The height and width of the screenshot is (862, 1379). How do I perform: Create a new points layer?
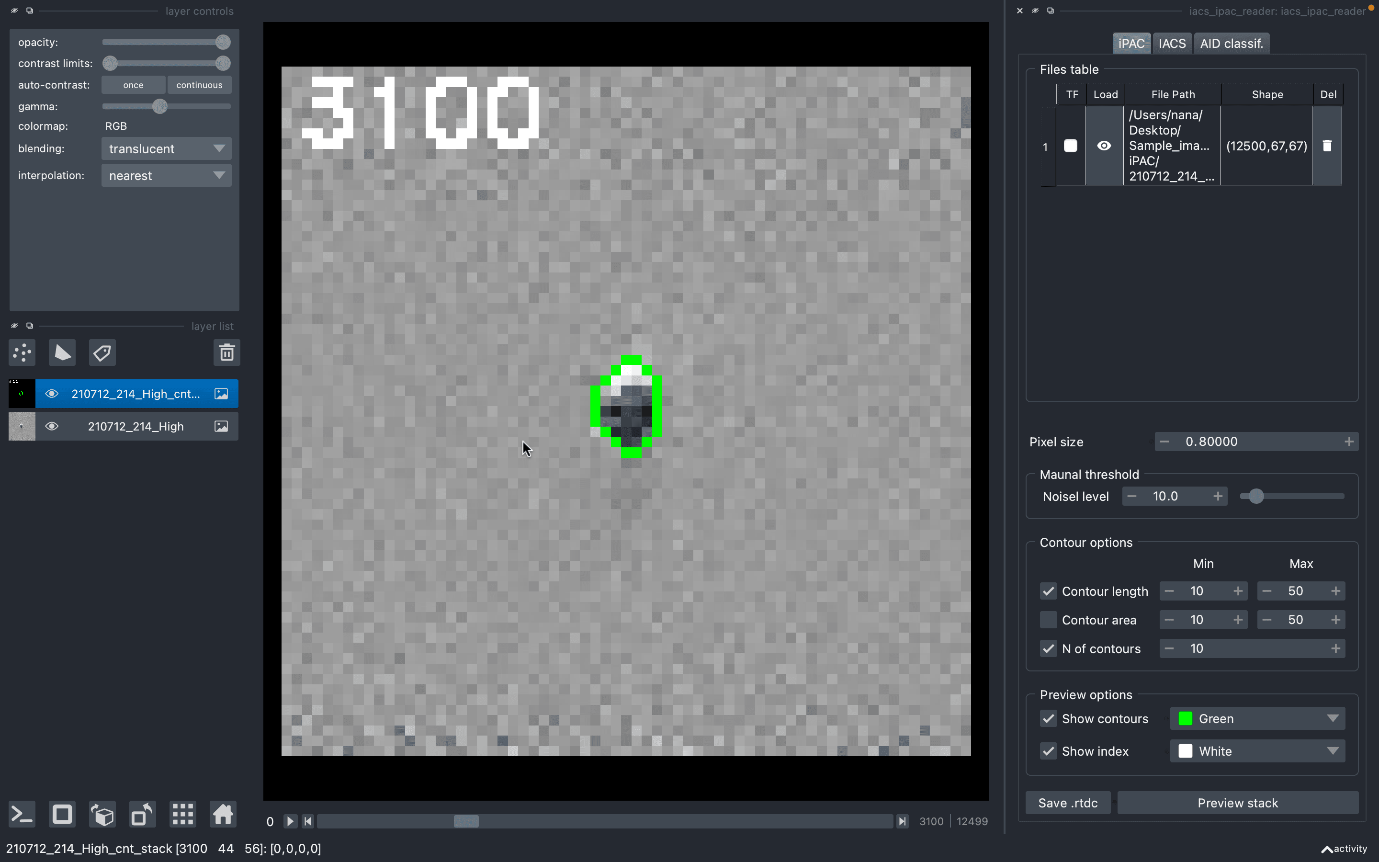click(22, 353)
